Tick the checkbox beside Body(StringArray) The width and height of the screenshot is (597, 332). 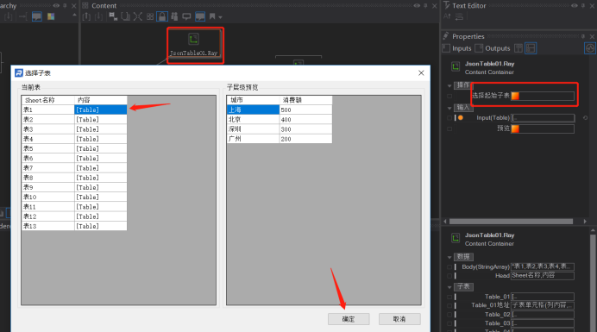tap(449, 267)
